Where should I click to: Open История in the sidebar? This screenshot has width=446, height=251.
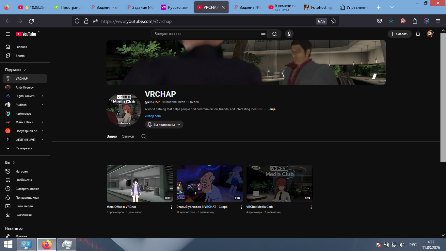click(x=25, y=172)
